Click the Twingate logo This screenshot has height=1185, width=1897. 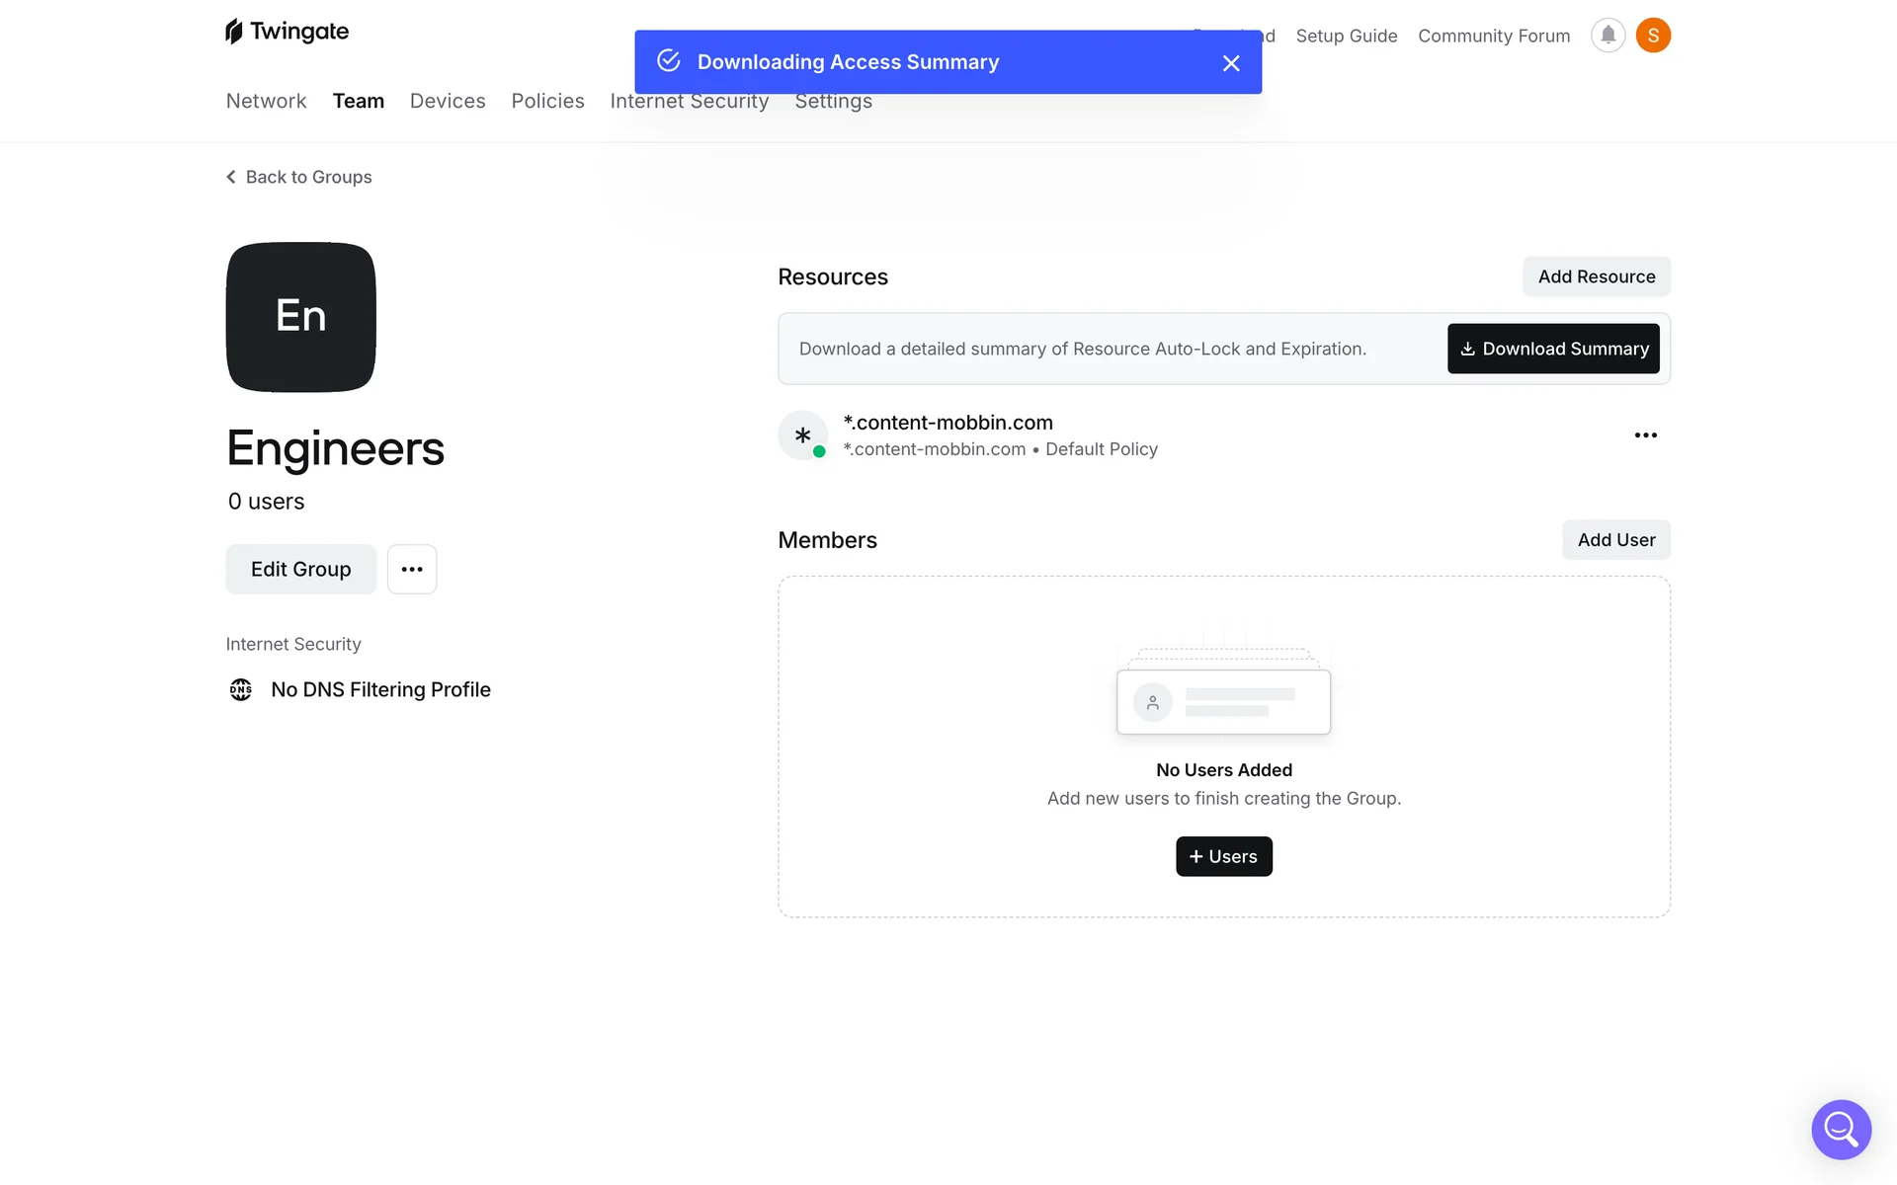click(x=287, y=32)
